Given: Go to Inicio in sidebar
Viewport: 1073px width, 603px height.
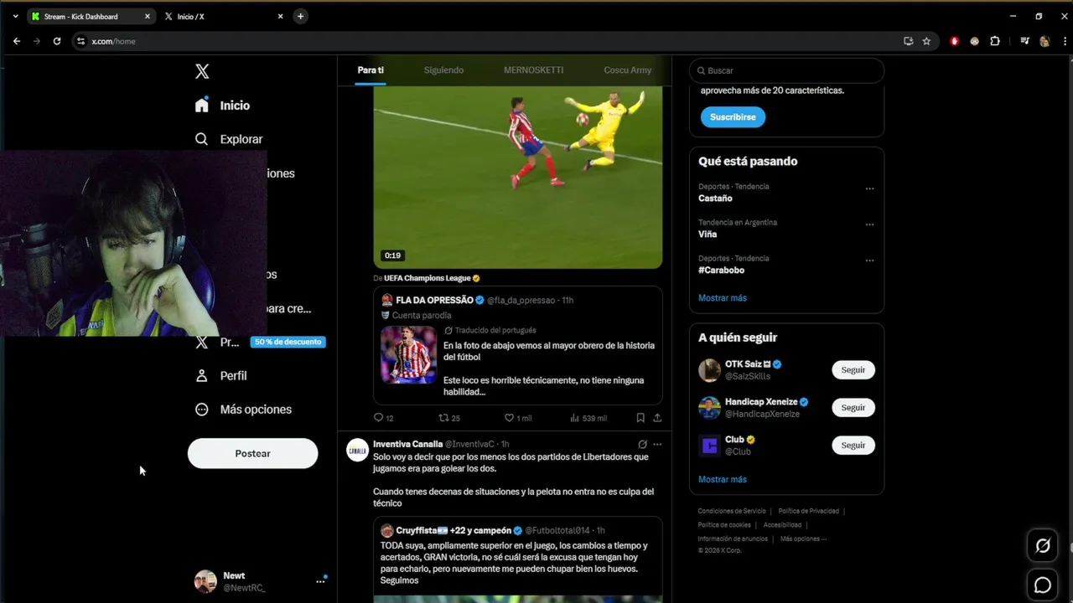Looking at the screenshot, I should tap(222, 106).
